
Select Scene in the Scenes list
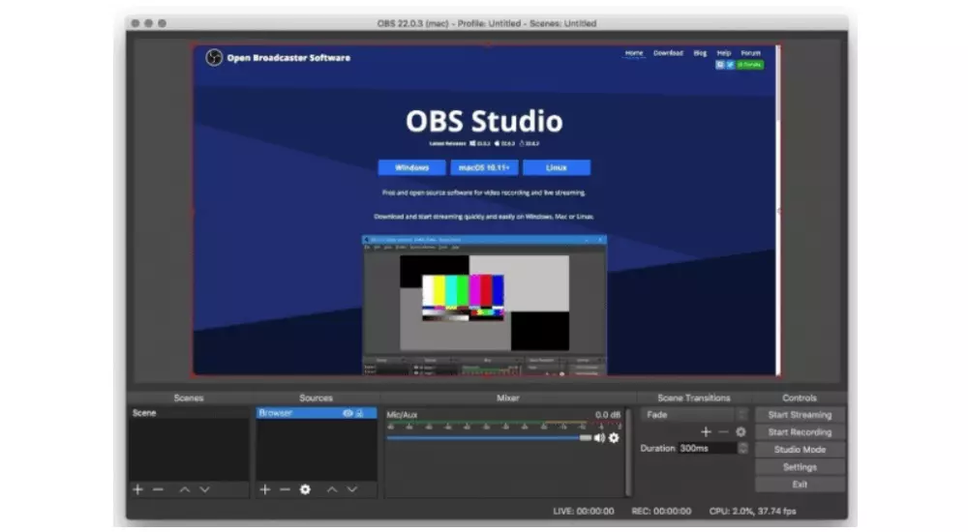(189, 413)
